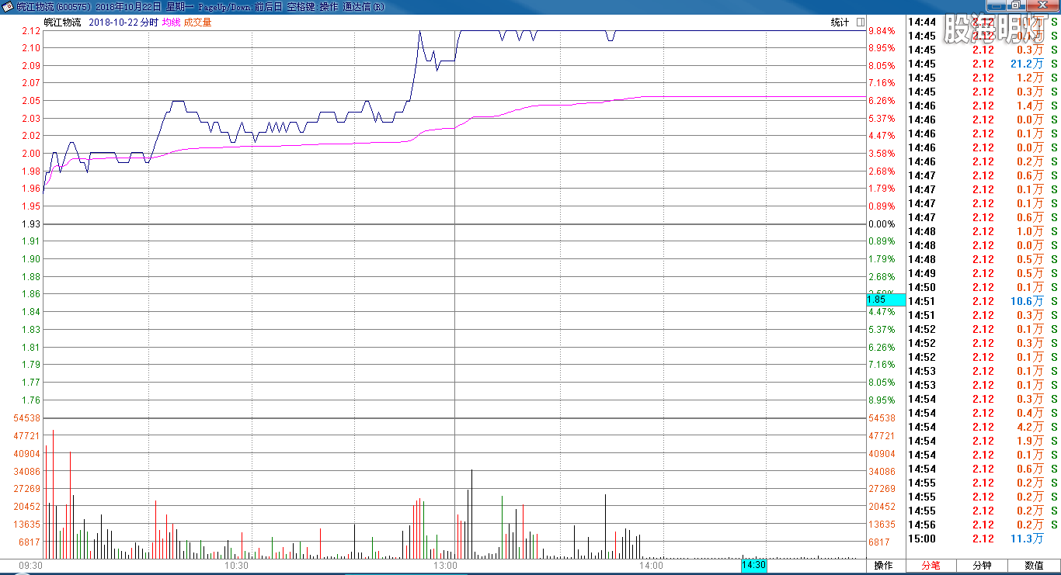The image size is (1061, 575).
Task: Click the 2018-10-22 分时 label
Action: tap(123, 23)
